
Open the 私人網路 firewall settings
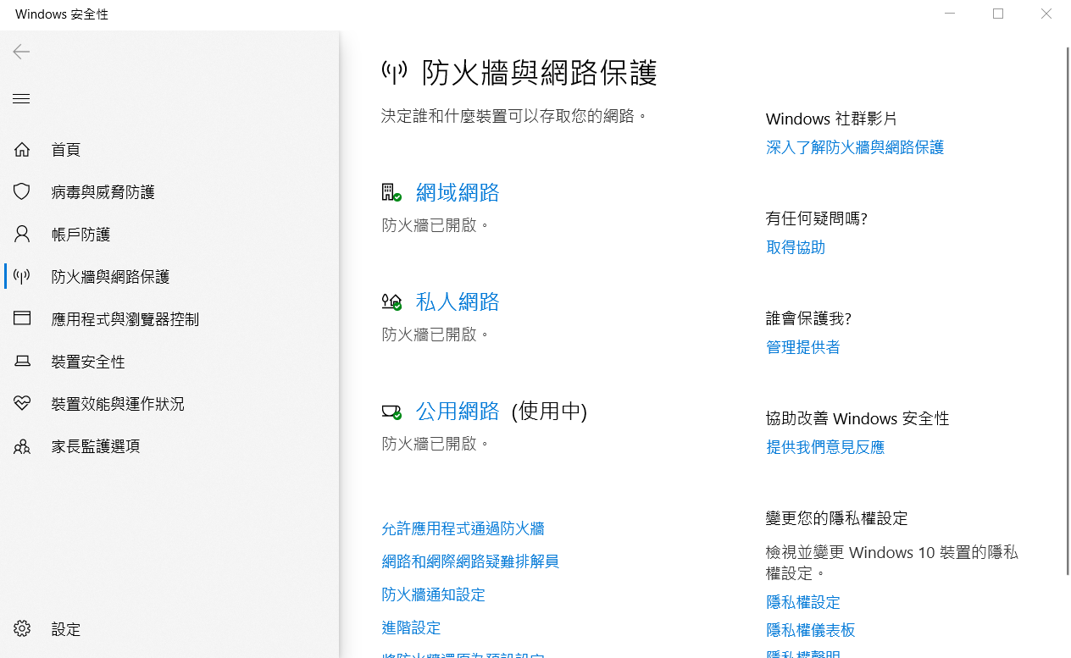pos(458,301)
